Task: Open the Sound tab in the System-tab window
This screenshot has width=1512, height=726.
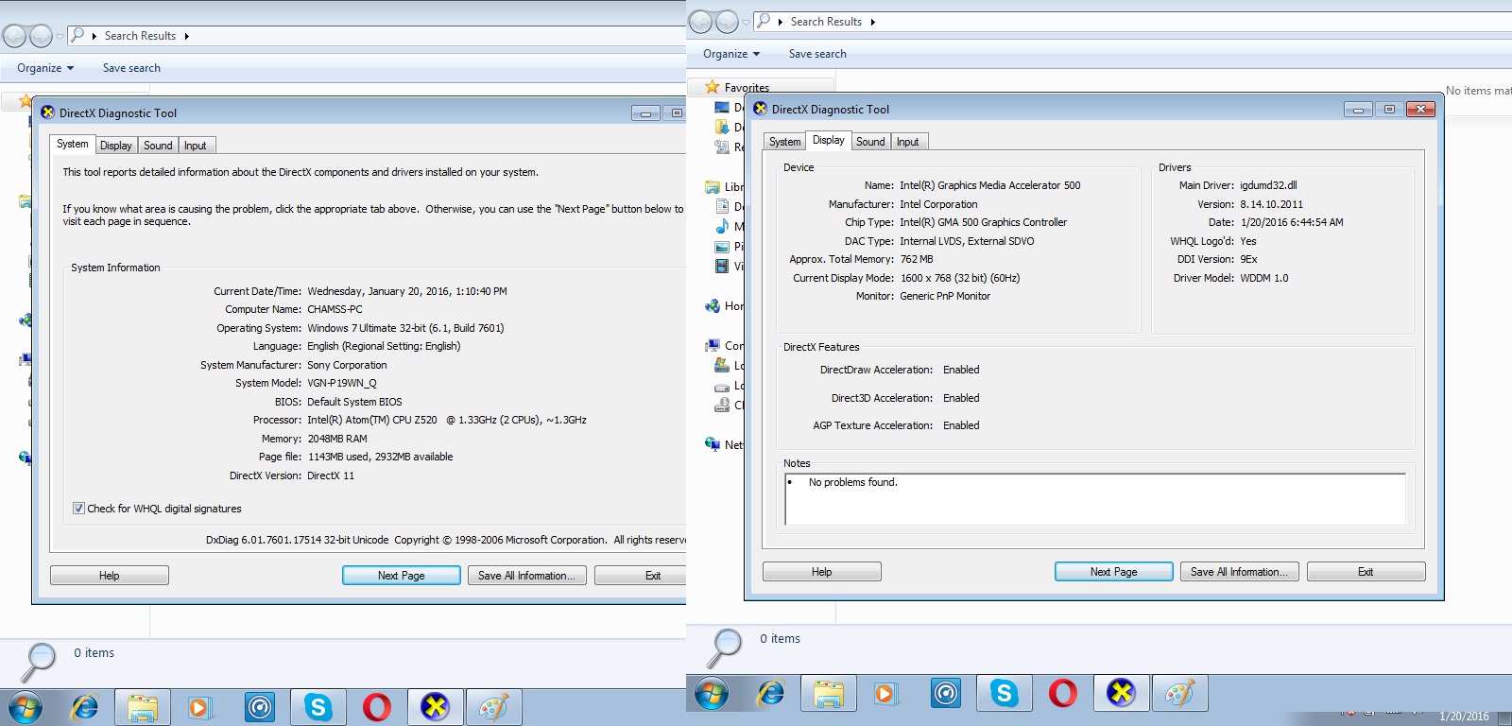Action: pos(158,146)
